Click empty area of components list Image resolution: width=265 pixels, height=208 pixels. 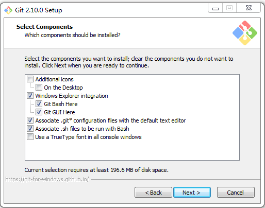(x=132, y=150)
